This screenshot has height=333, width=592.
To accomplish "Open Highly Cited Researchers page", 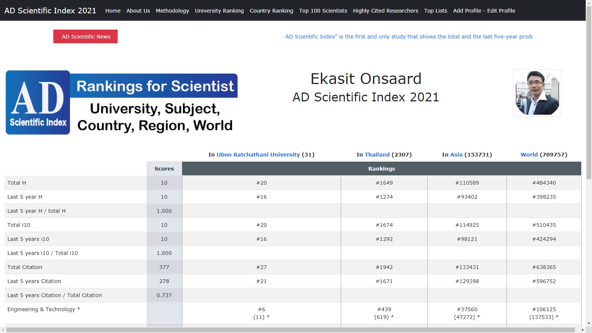I will [386, 11].
